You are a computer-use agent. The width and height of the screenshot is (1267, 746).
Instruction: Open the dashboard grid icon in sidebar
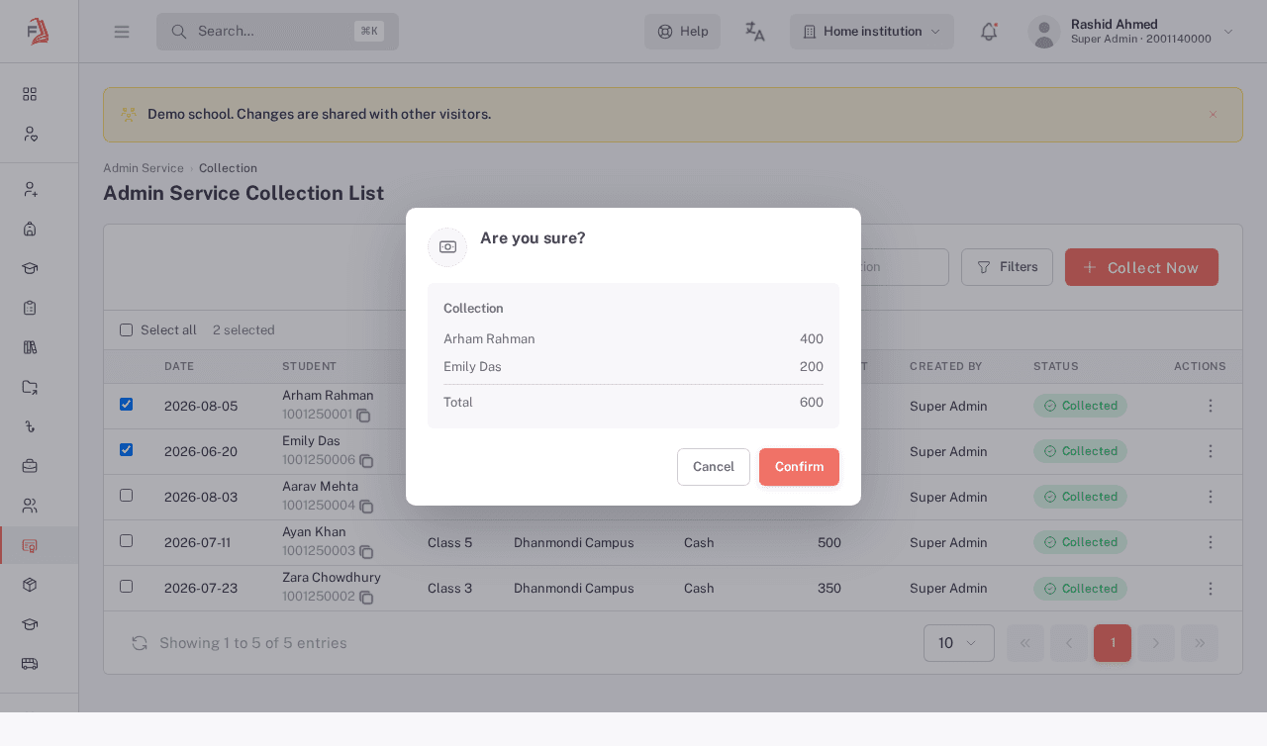click(30, 94)
